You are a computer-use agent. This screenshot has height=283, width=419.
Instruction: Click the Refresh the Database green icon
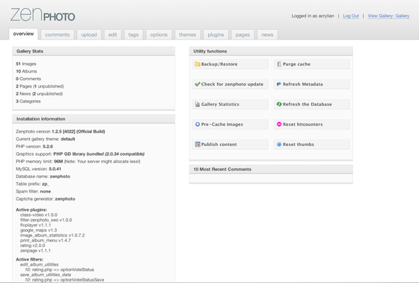click(279, 104)
